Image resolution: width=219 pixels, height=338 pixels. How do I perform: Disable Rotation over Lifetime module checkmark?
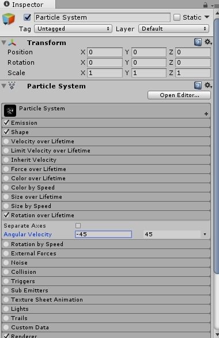pos(6,215)
